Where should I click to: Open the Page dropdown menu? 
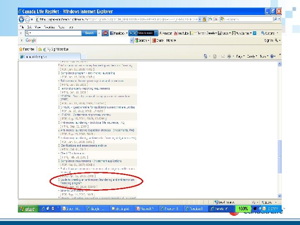[240, 56]
